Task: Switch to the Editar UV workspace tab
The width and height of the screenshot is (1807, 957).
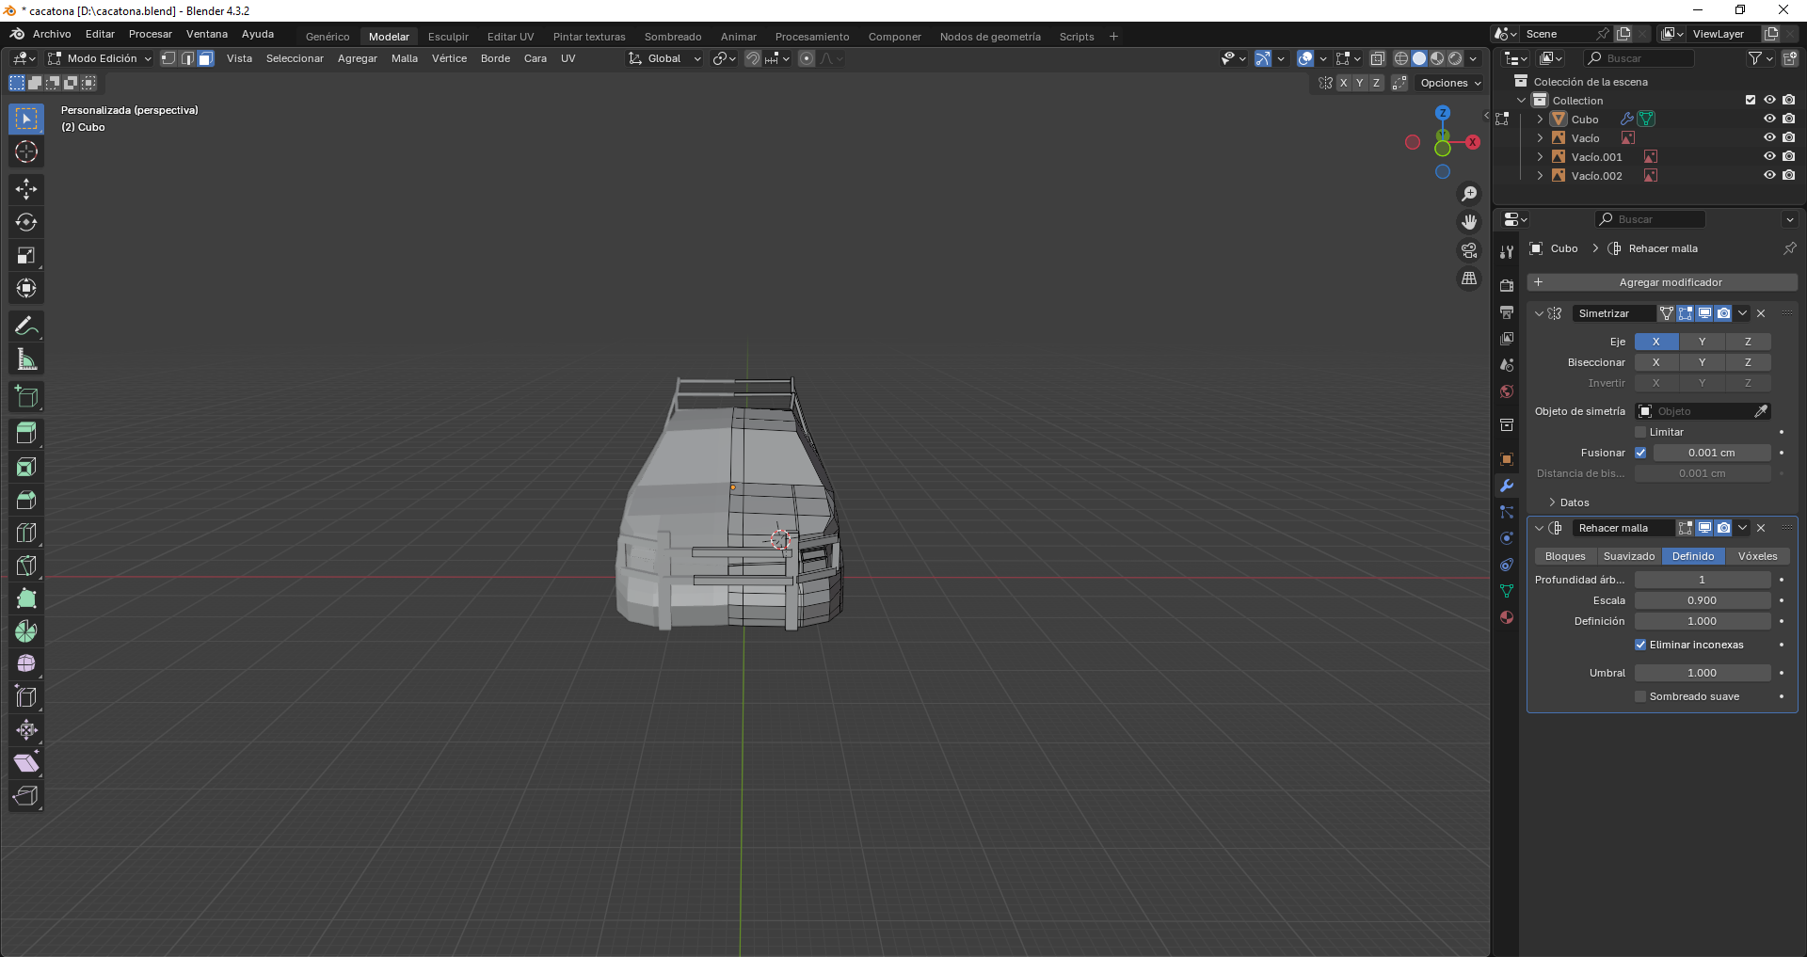Action: (x=510, y=37)
